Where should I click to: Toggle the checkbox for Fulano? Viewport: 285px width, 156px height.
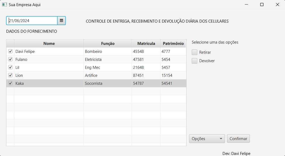10,59
